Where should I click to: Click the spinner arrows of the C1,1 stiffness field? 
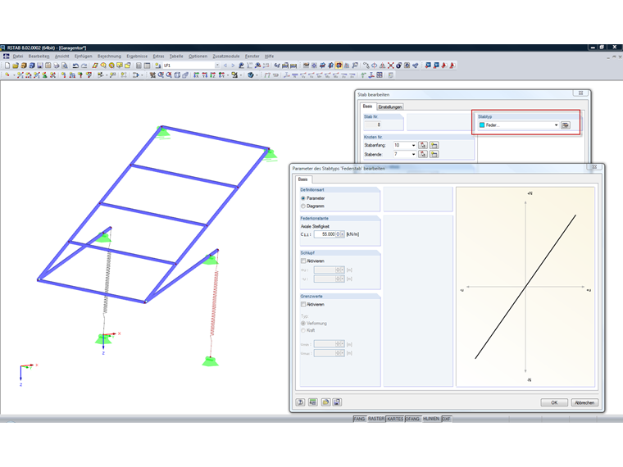click(x=338, y=234)
